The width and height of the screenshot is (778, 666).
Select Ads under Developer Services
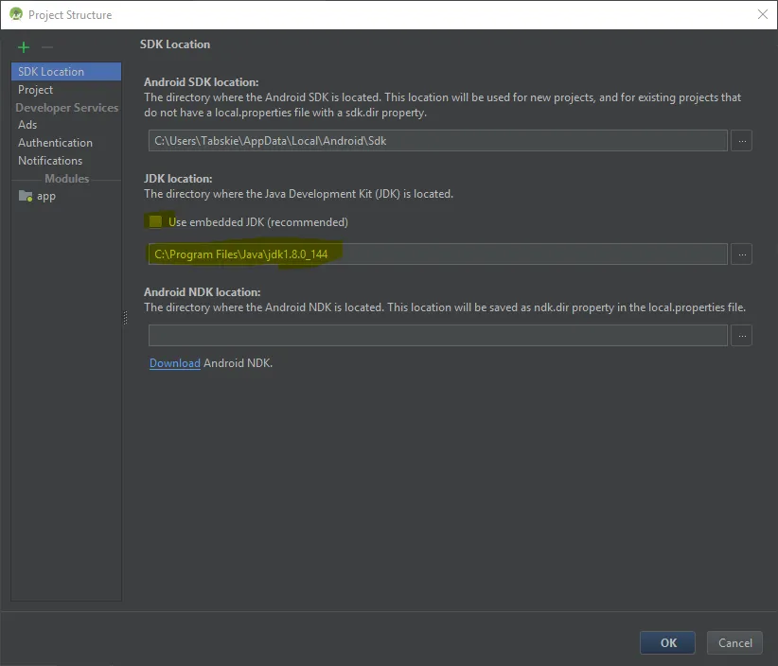(27, 125)
